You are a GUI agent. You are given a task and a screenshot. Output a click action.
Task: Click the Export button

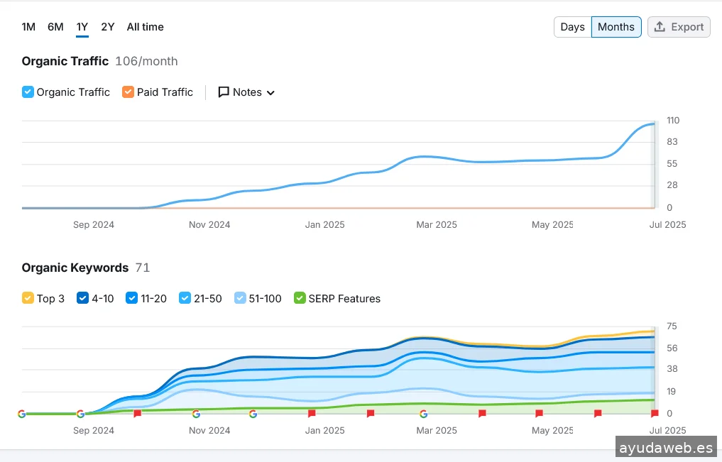pos(679,27)
